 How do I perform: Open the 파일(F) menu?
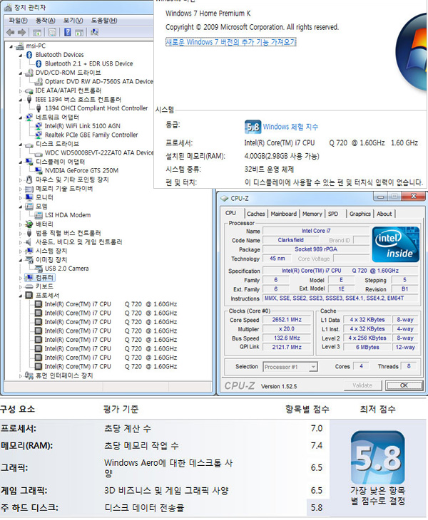(x=19, y=21)
